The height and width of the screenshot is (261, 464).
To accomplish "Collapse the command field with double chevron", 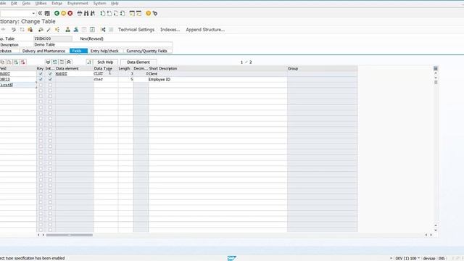I will (41, 13).
